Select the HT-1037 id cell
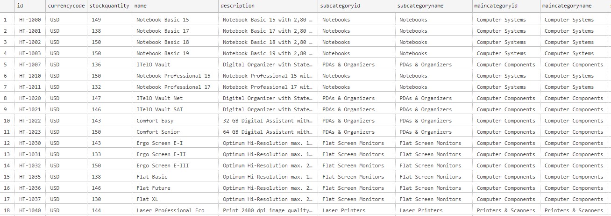 pos(30,199)
